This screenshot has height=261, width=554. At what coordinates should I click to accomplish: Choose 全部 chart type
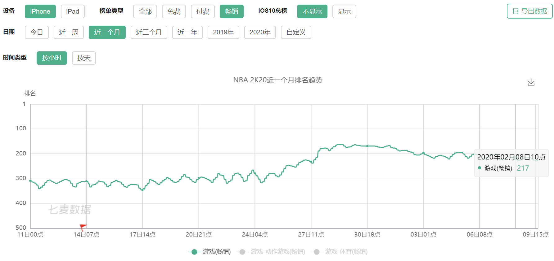pyautogui.click(x=145, y=11)
